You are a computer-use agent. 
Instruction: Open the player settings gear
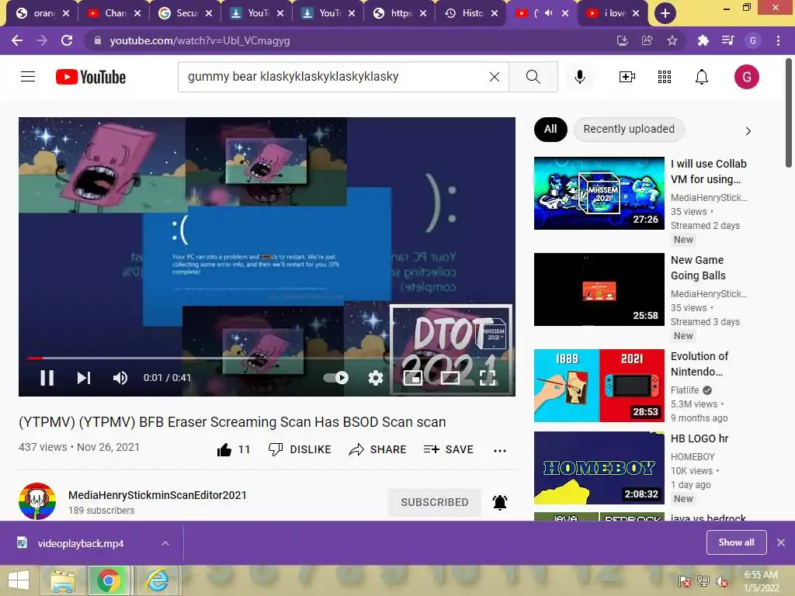point(375,378)
